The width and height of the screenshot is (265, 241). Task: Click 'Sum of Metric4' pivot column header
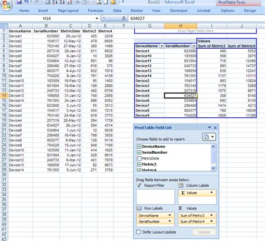pyautogui.click(x=242, y=46)
